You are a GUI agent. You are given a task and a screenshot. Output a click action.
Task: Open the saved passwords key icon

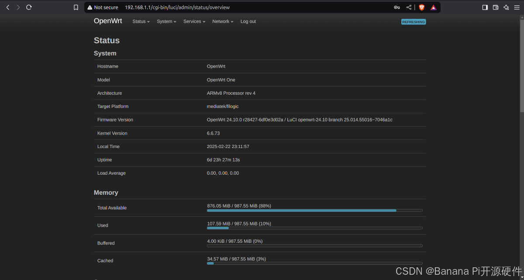397,7
